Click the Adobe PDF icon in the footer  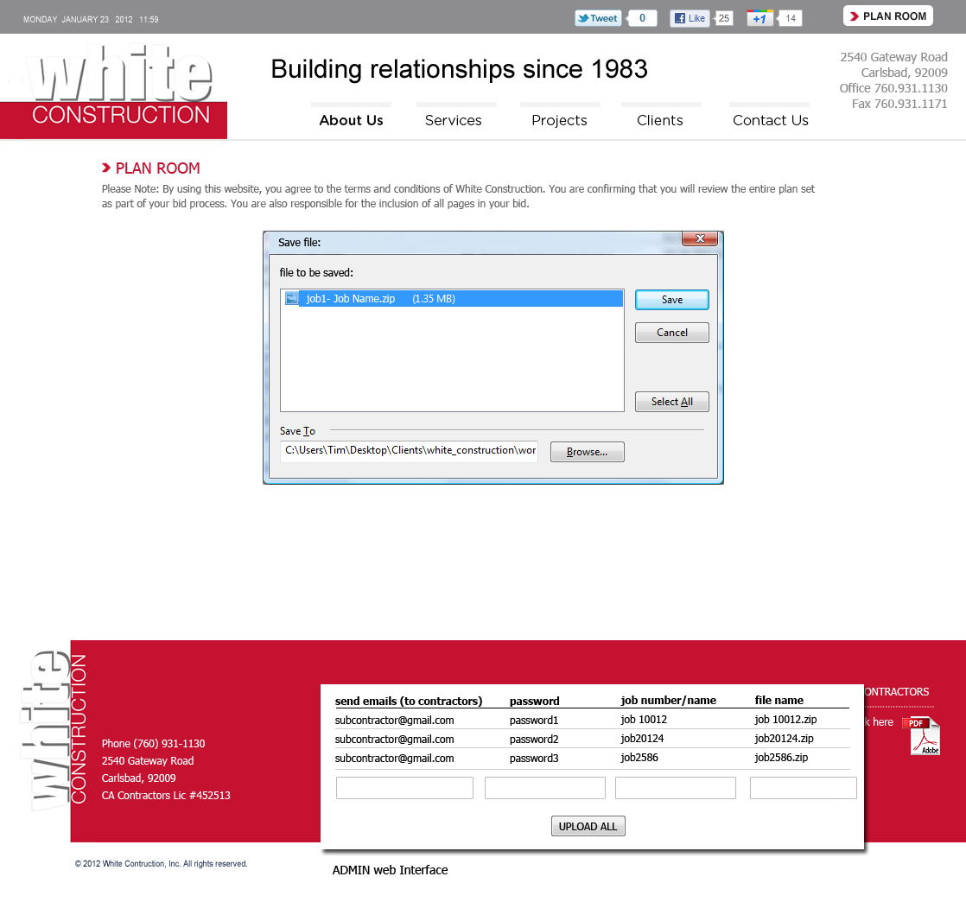click(x=922, y=735)
